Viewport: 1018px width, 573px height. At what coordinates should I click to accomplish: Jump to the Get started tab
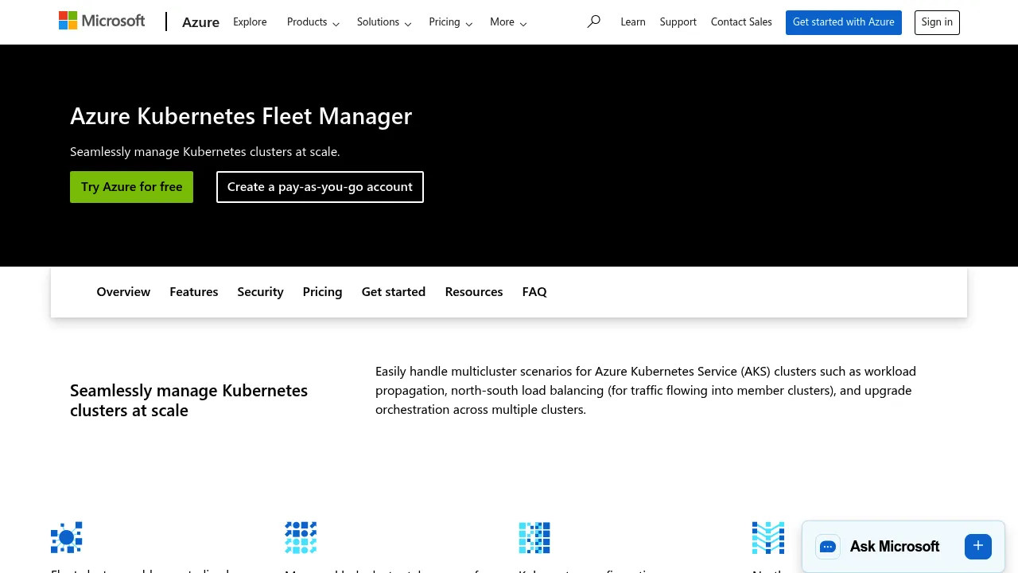pyautogui.click(x=394, y=292)
